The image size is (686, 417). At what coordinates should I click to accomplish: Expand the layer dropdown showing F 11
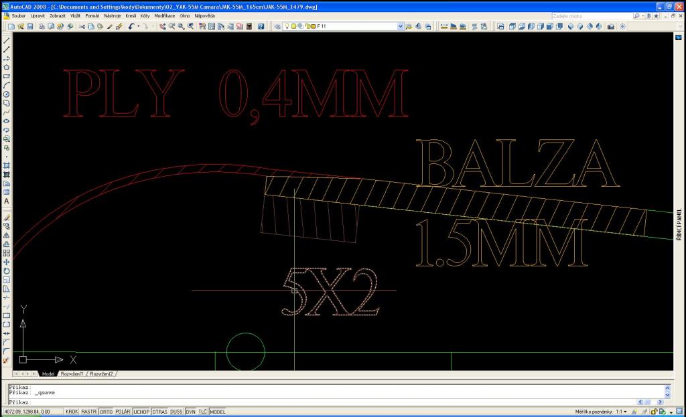(401, 27)
